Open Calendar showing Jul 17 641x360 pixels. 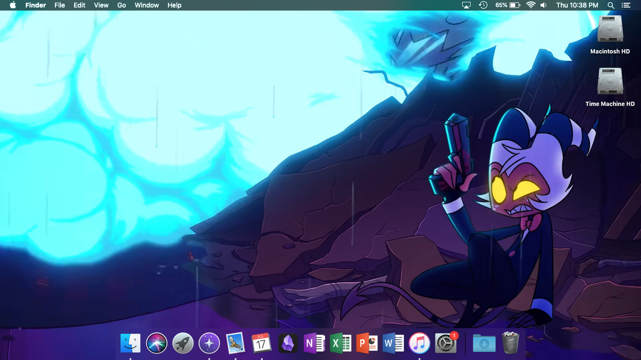(261, 344)
